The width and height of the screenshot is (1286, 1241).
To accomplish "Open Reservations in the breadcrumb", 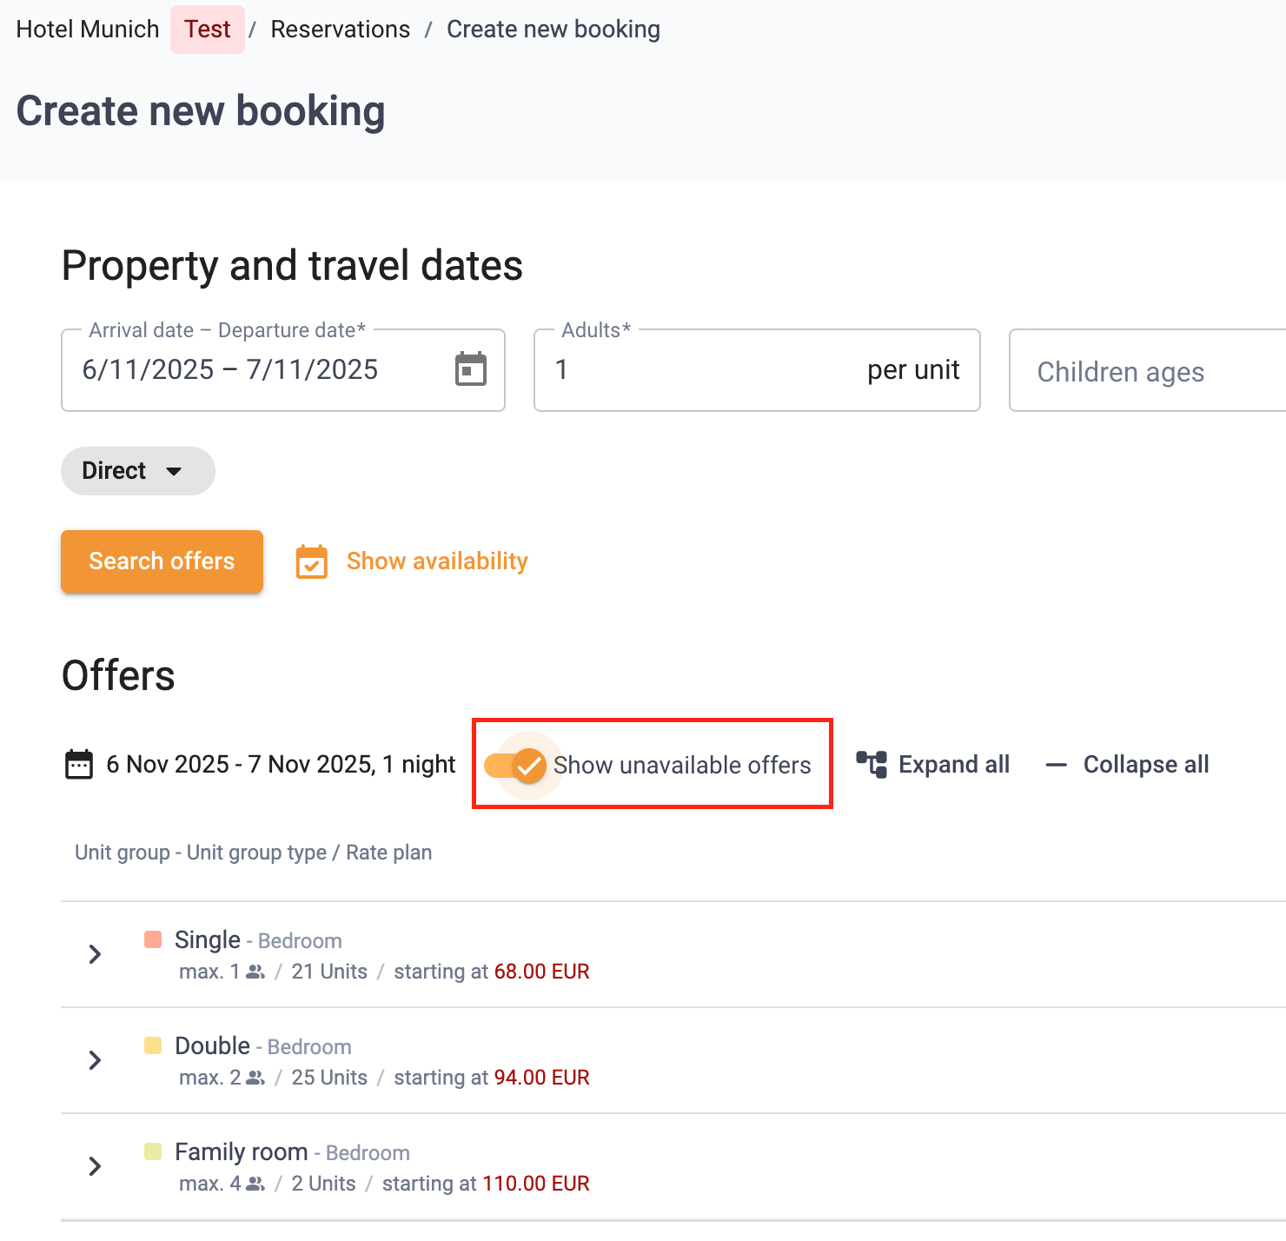I will pyautogui.click(x=340, y=30).
